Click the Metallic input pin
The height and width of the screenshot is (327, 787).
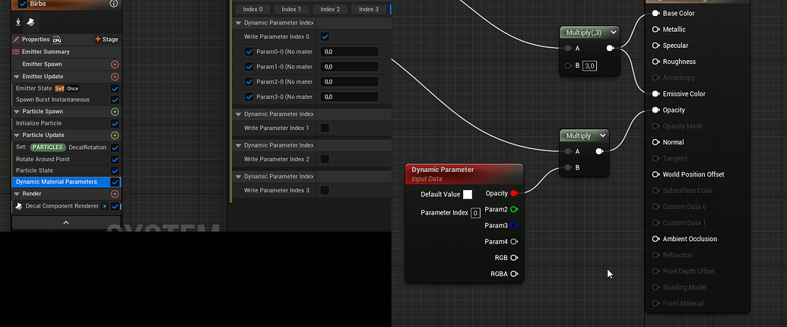click(x=655, y=30)
